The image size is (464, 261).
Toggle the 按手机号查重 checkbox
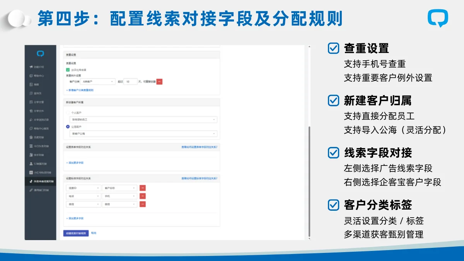[68, 70]
